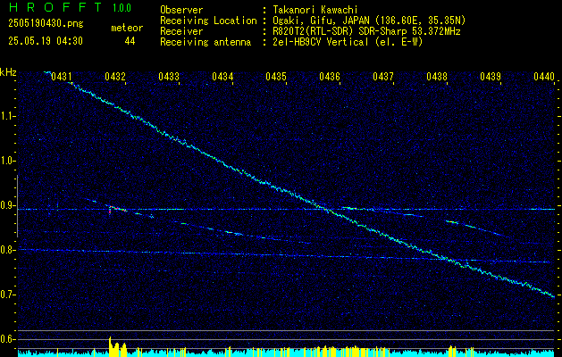Screen dimensions: 562x357
Task: Click frequency axis label 0.7
Action: (x=7, y=295)
